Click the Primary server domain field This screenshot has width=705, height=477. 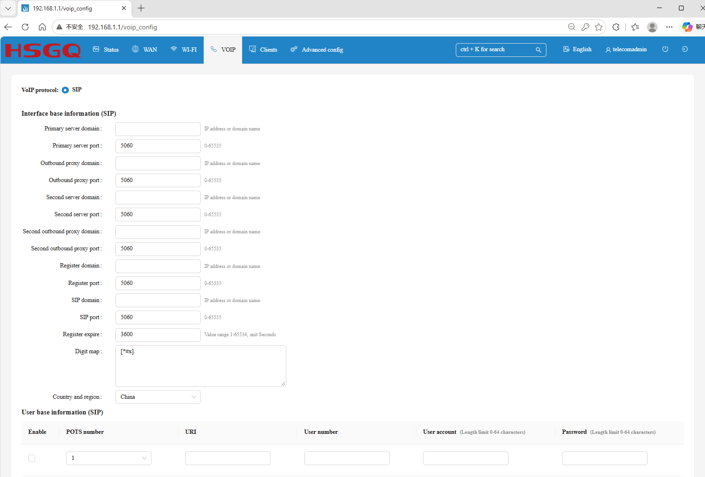[158, 129]
